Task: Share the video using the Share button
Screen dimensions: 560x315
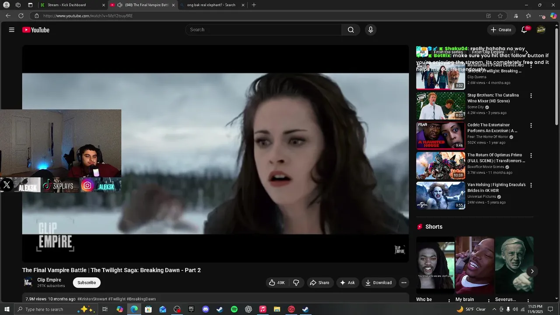Action: 320,283
